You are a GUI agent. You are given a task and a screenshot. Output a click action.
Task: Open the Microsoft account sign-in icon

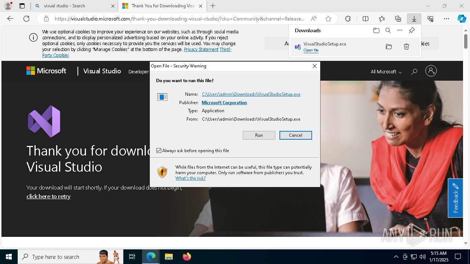point(431,71)
